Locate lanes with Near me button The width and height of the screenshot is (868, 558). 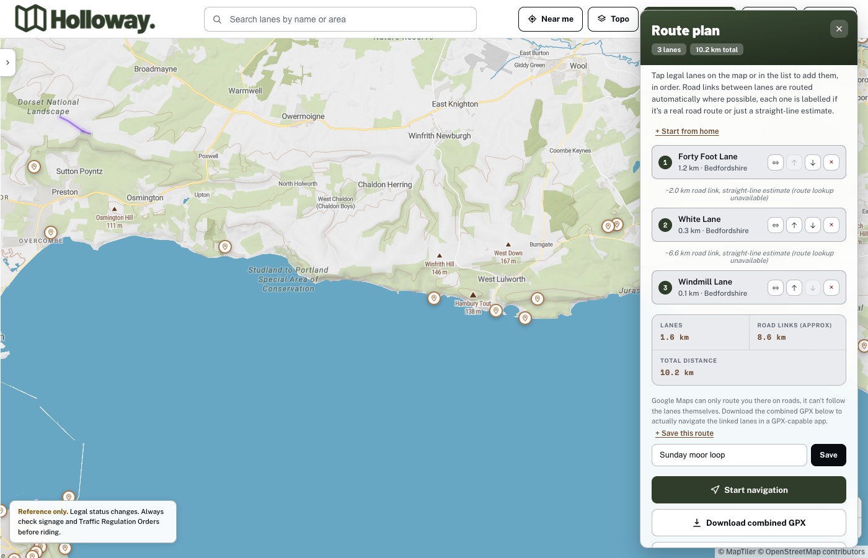click(x=551, y=19)
